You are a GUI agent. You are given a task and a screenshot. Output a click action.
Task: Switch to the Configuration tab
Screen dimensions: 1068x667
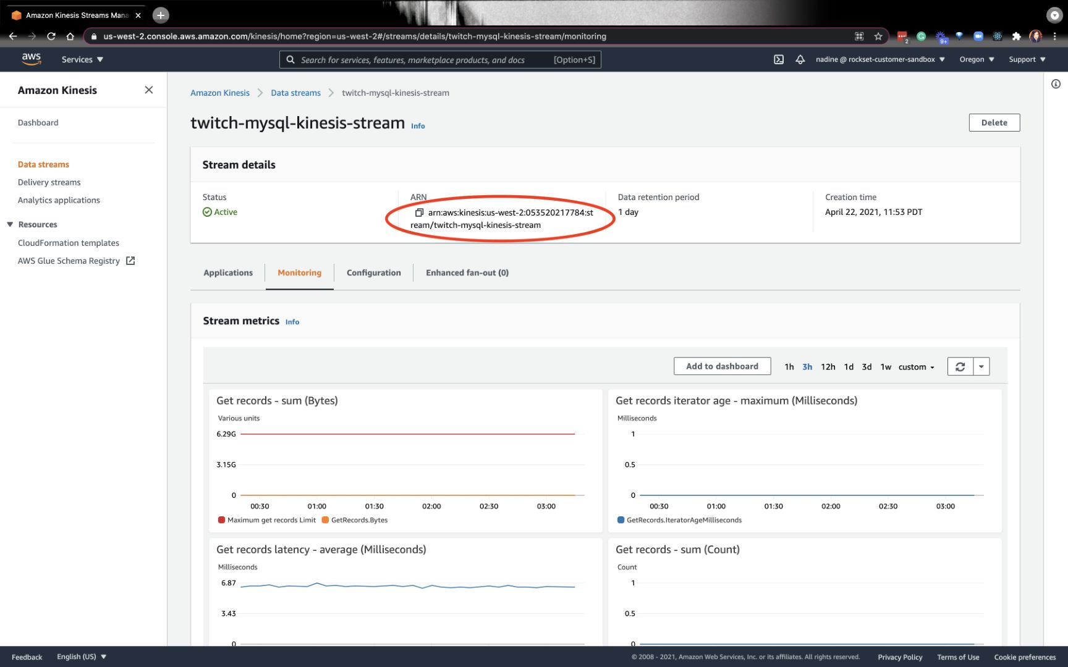point(373,272)
